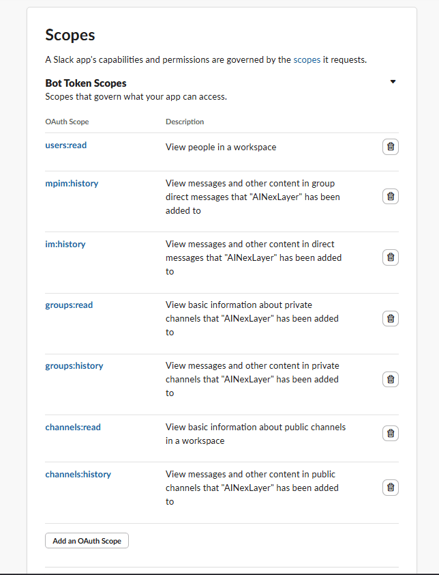
Task: Click the groups:history scope link
Action: (74, 365)
